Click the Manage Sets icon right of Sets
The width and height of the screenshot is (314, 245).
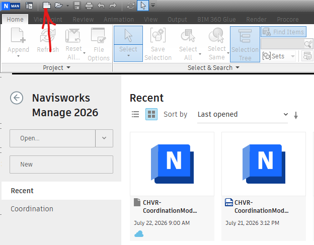307,56
